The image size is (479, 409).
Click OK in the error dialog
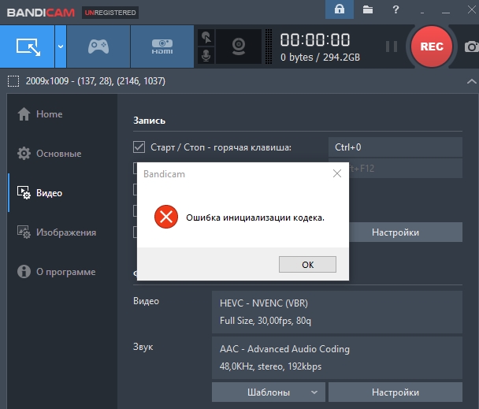pyautogui.click(x=307, y=265)
